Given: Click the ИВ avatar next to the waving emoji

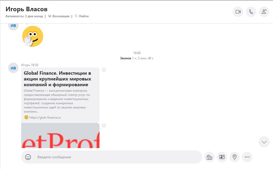Looking at the screenshot, I should point(13,27).
